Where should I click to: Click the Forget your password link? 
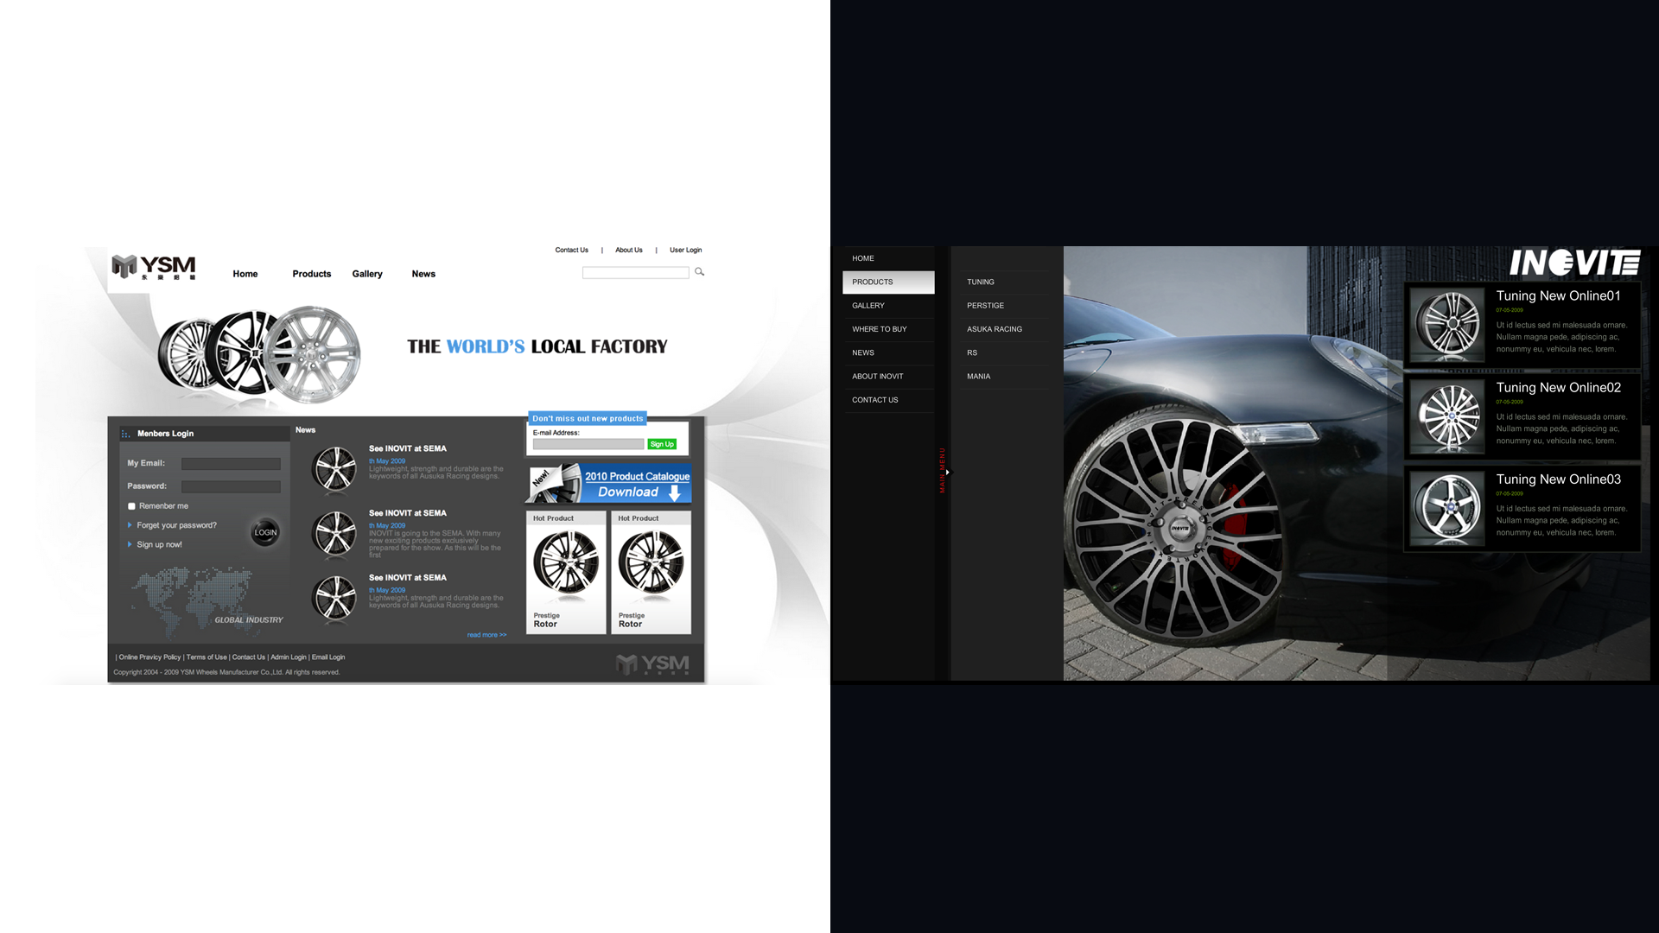click(x=175, y=524)
